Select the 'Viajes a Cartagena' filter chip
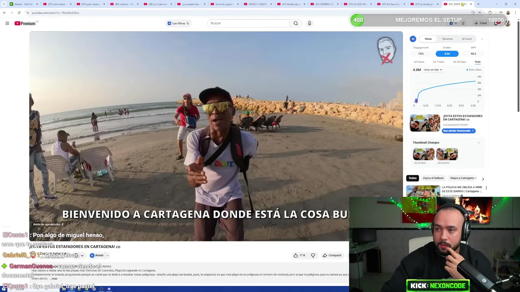The width and height of the screenshot is (520, 292). [463, 178]
